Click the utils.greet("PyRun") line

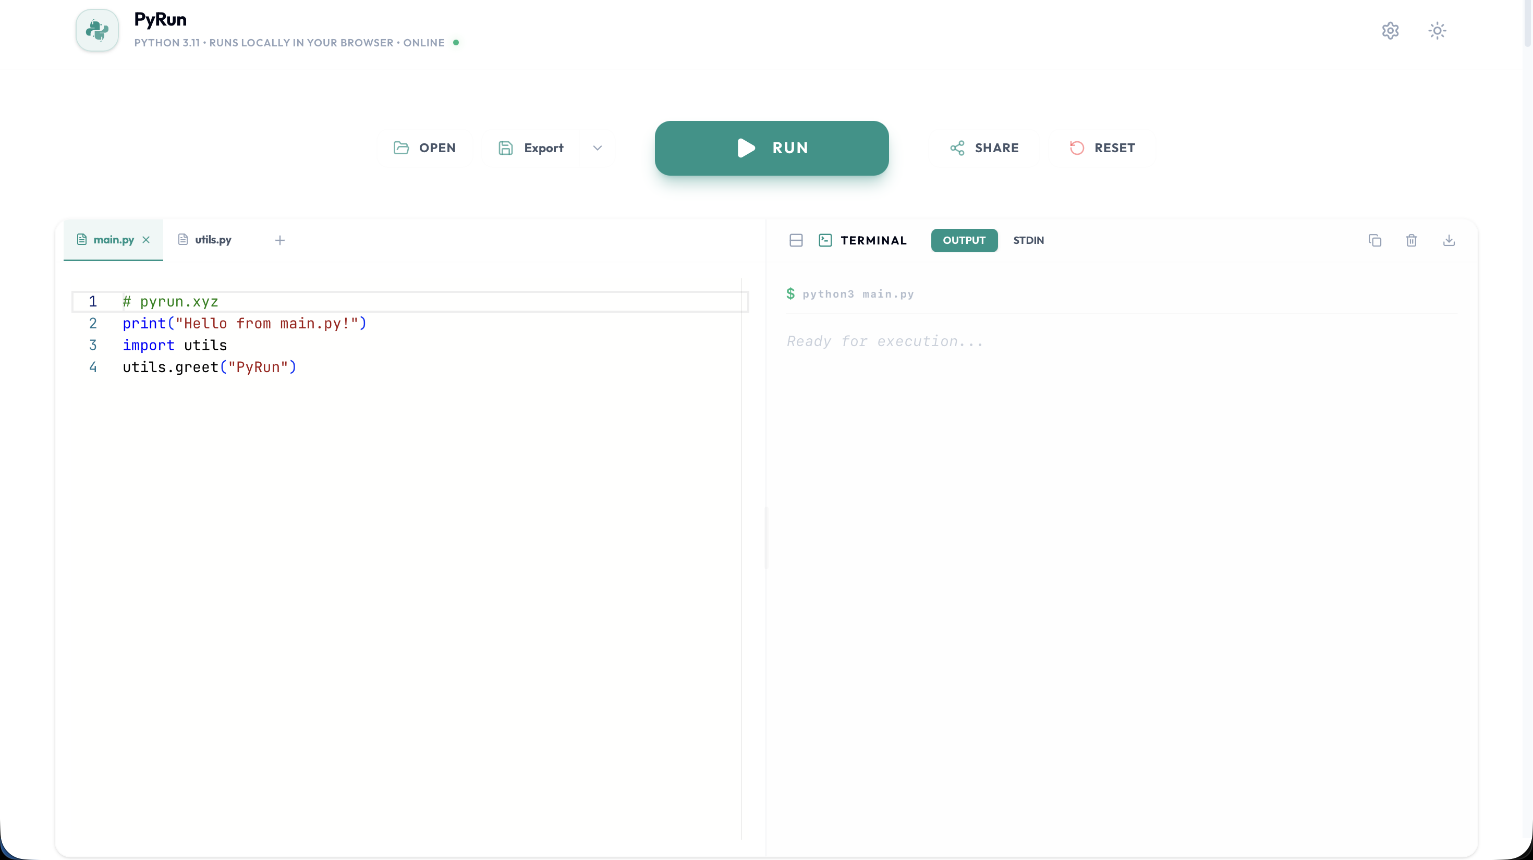pos(210,367)
